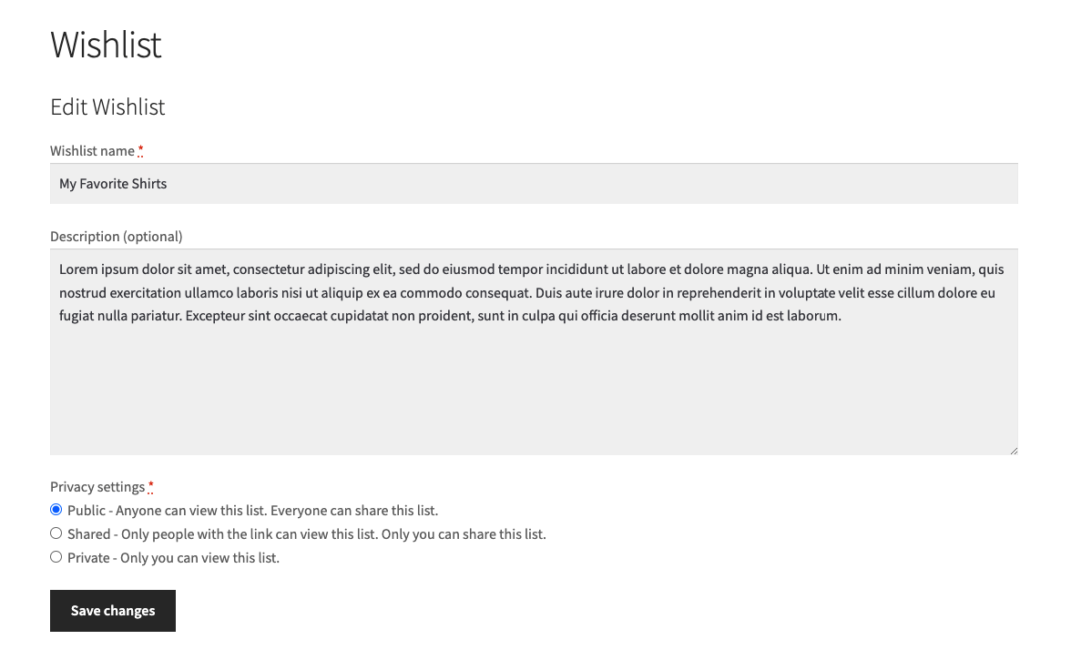Click the "Edit Wishlist" subheading
Viewport: 1071px width, 660px height.
[x=107, y=107]
